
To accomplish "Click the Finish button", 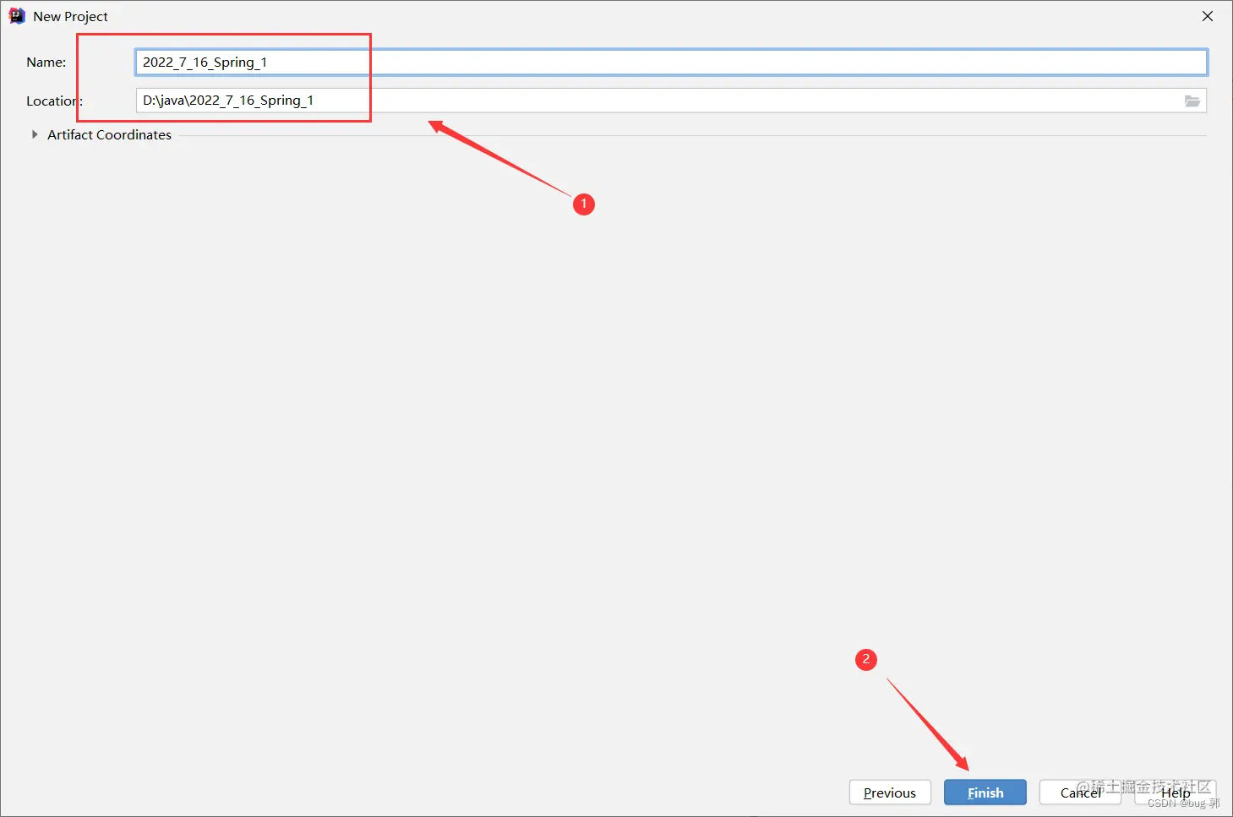I will pos(985,792).
